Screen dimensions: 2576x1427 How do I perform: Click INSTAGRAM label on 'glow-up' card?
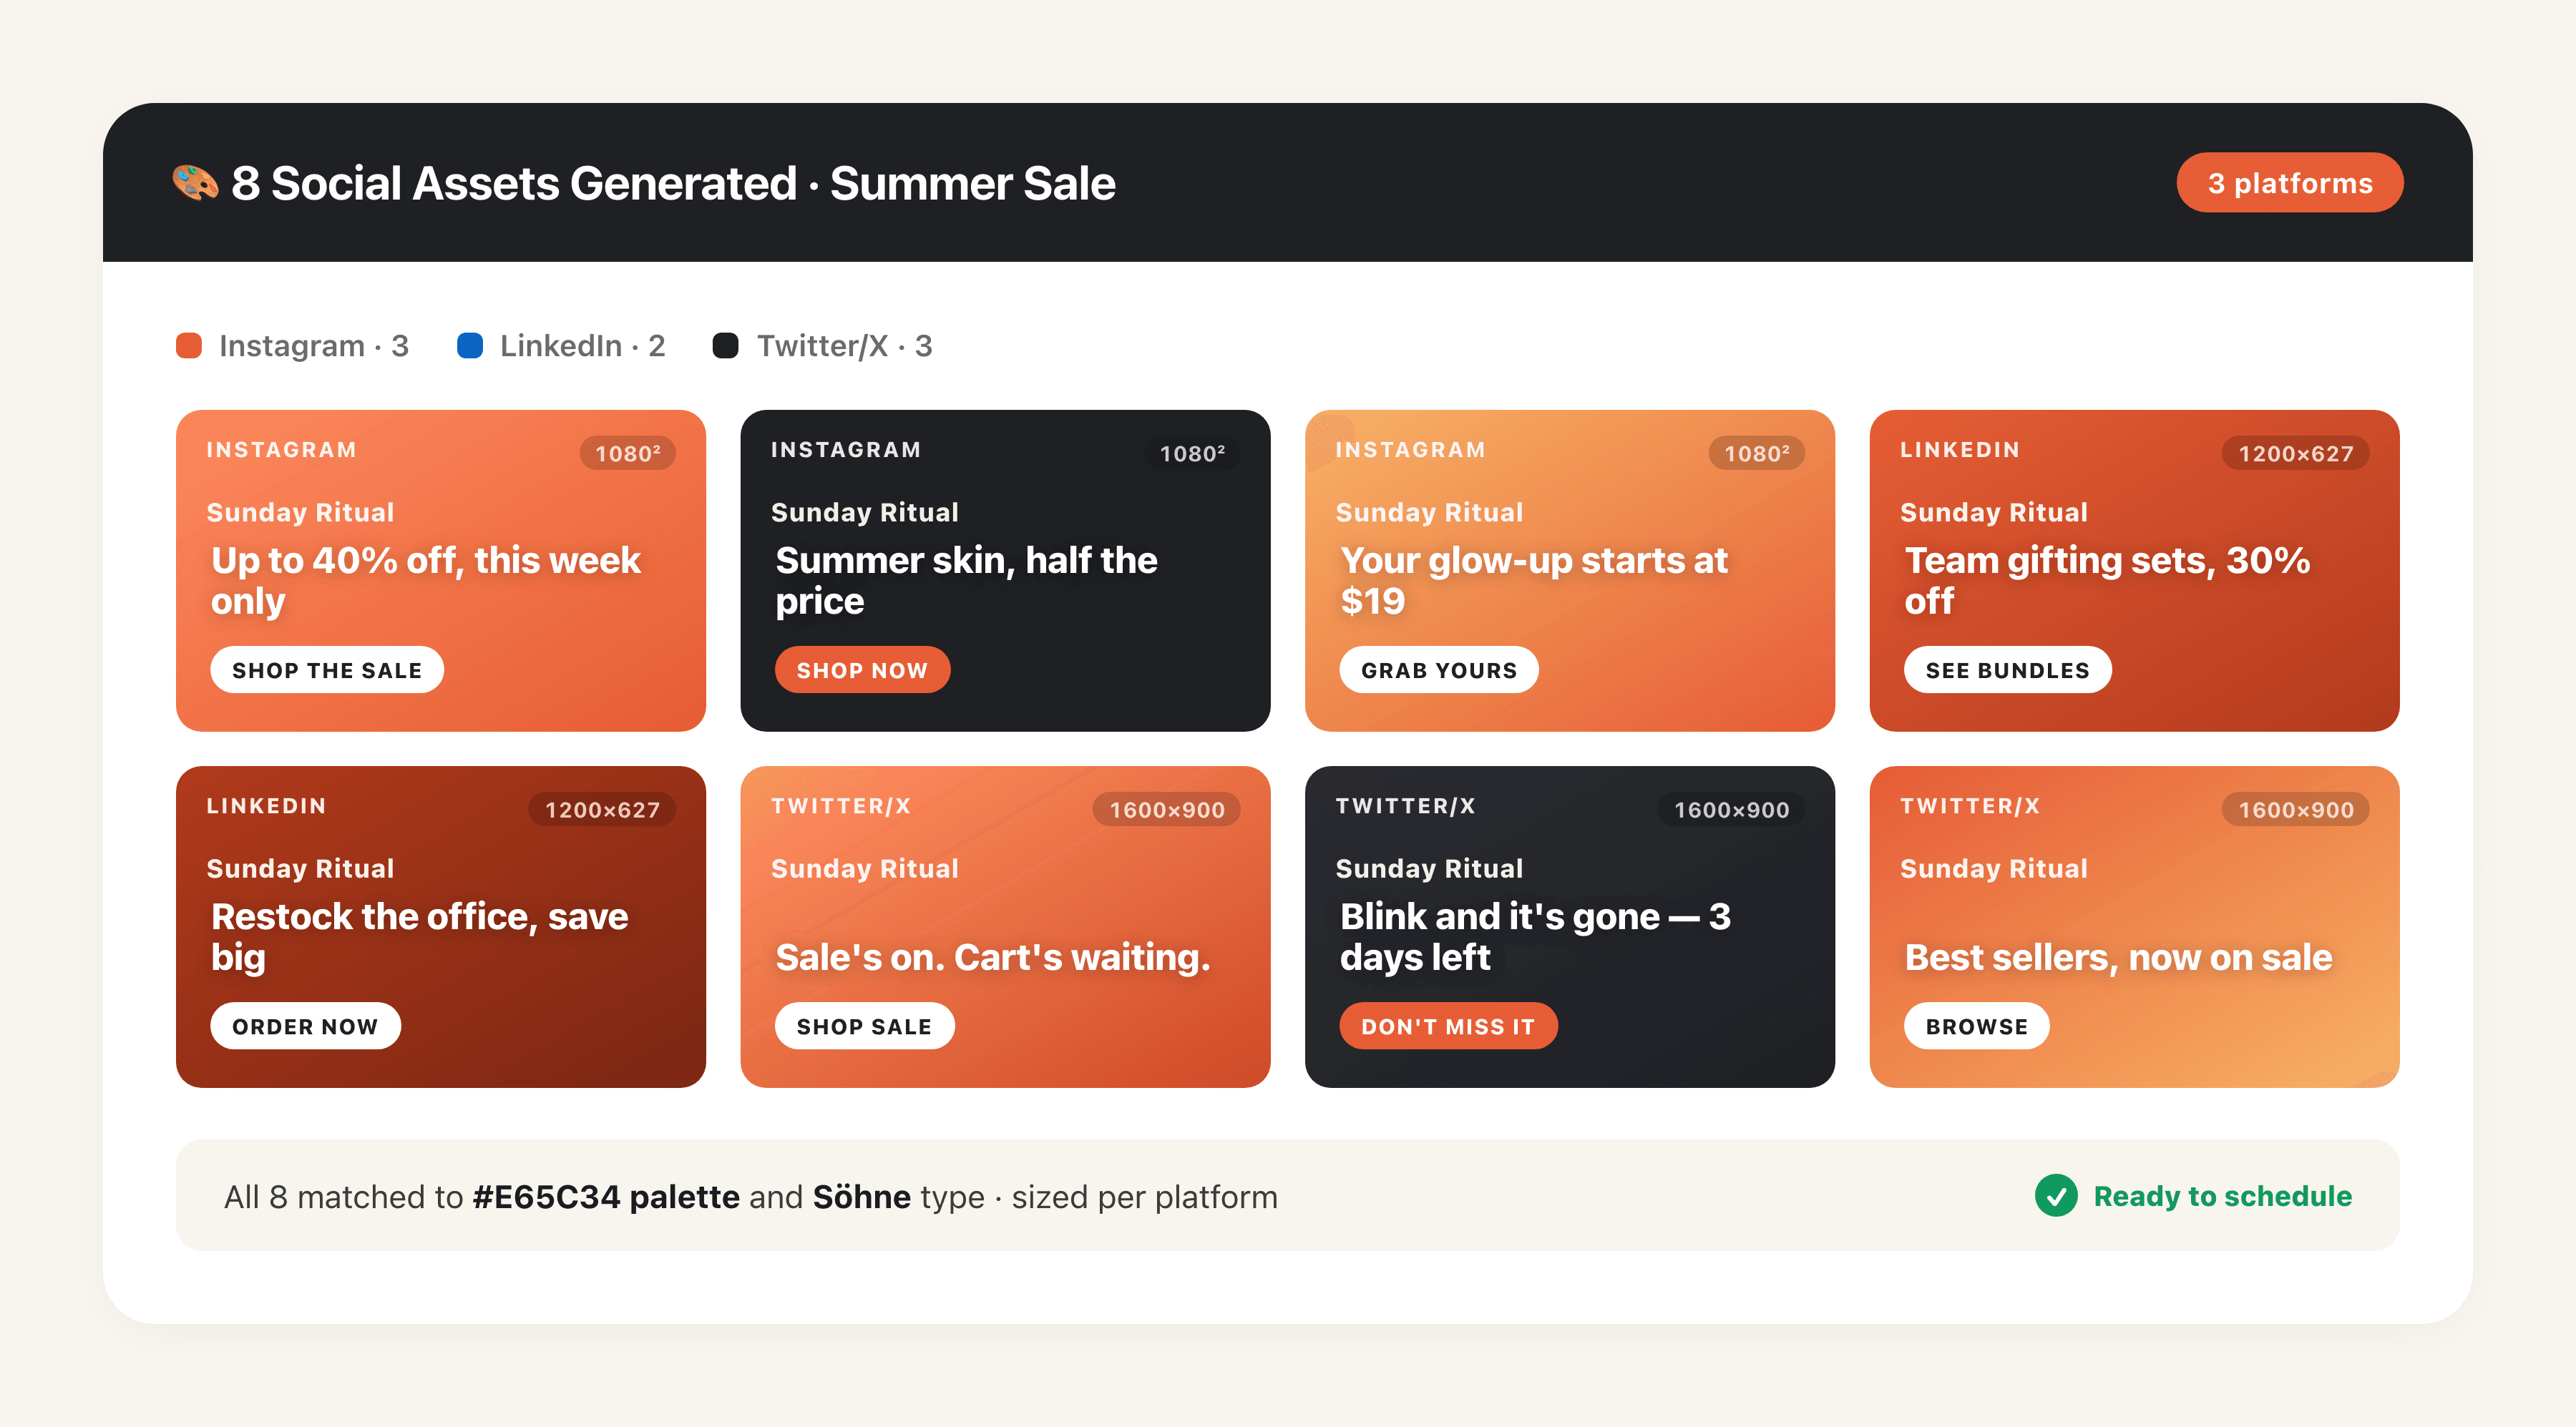click(1410, 450)
